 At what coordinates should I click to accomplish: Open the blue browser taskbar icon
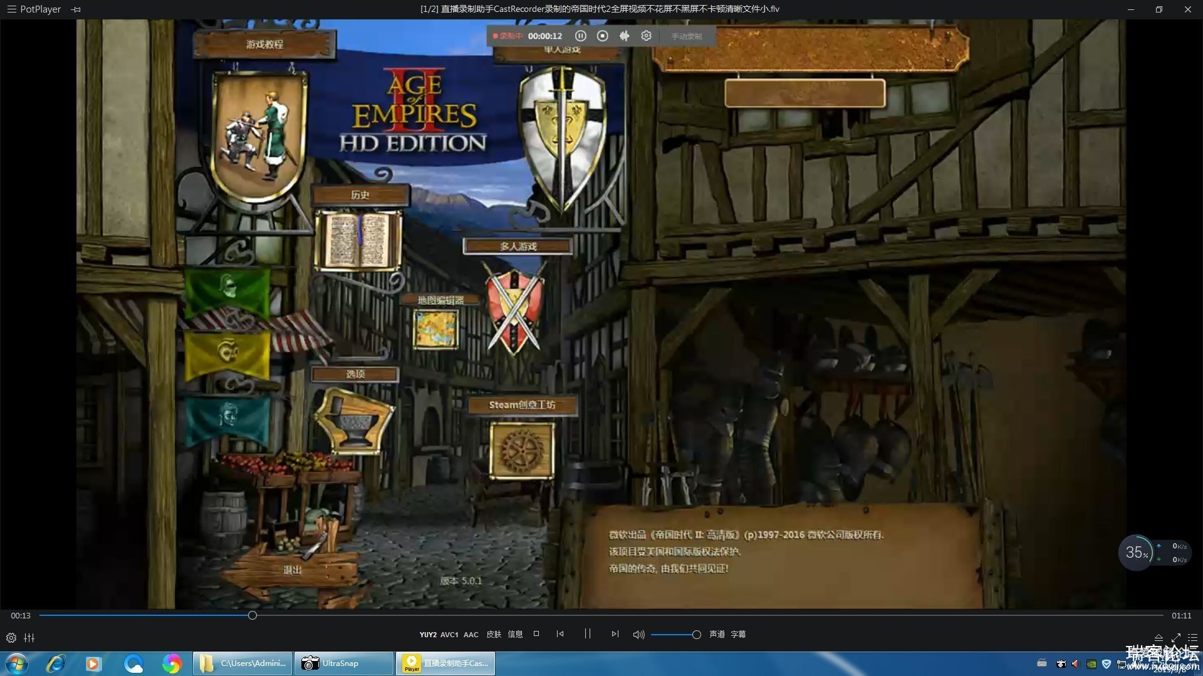coord(133,663)
